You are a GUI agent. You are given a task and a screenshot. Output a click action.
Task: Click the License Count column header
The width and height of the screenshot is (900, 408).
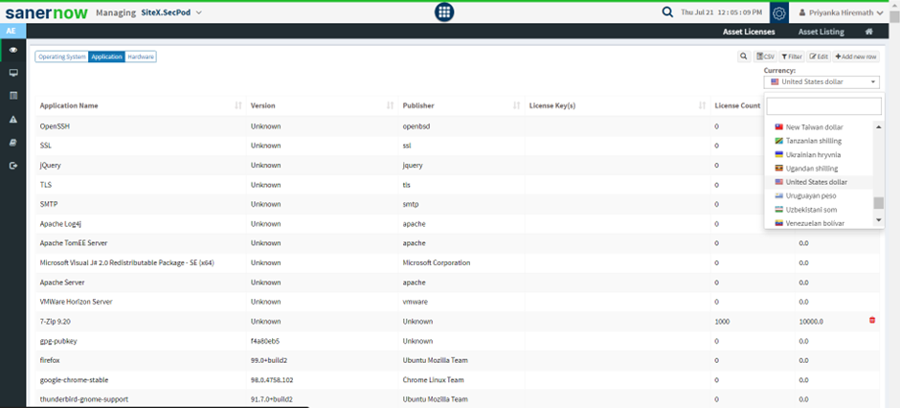737,105
